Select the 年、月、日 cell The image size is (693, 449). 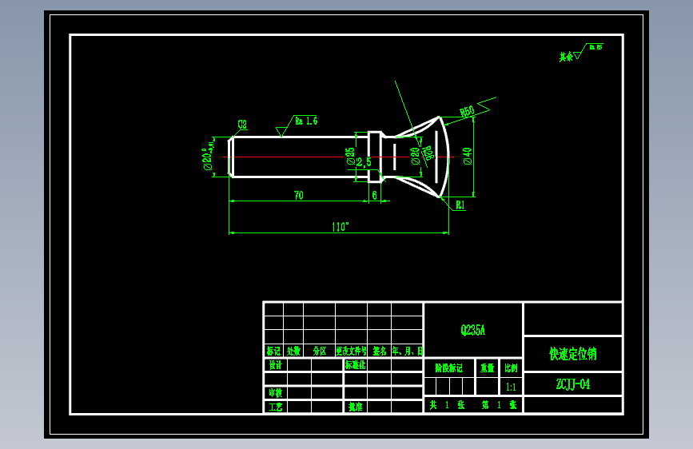(x=408, y=351)
